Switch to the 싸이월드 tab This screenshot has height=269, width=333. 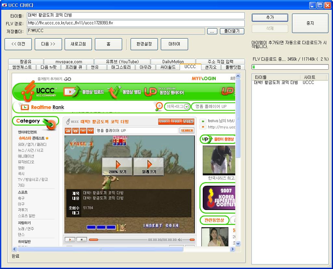tap(168, 67)
